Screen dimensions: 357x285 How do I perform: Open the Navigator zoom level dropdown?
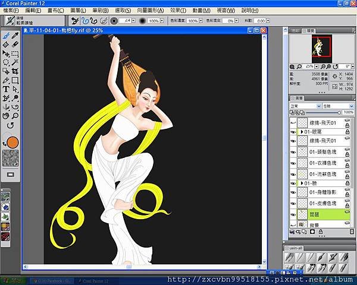click(317, 66)
